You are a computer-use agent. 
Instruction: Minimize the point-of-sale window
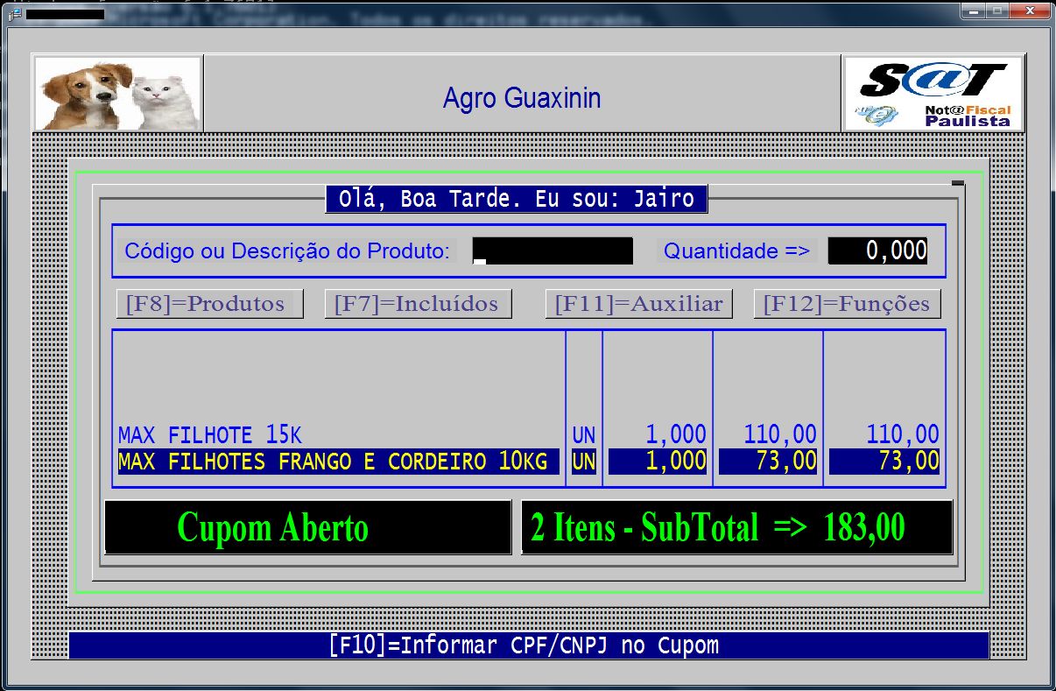click(x=973, y=11)
